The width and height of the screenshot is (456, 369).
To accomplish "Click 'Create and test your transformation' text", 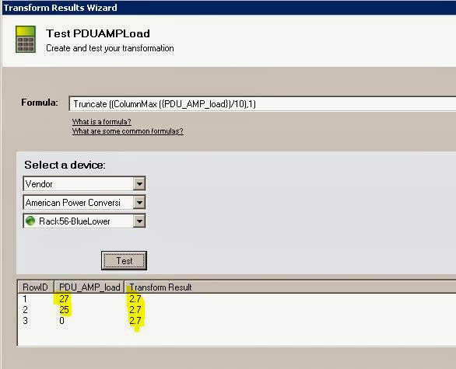I will pyautogui.click(x=110, y=48).
